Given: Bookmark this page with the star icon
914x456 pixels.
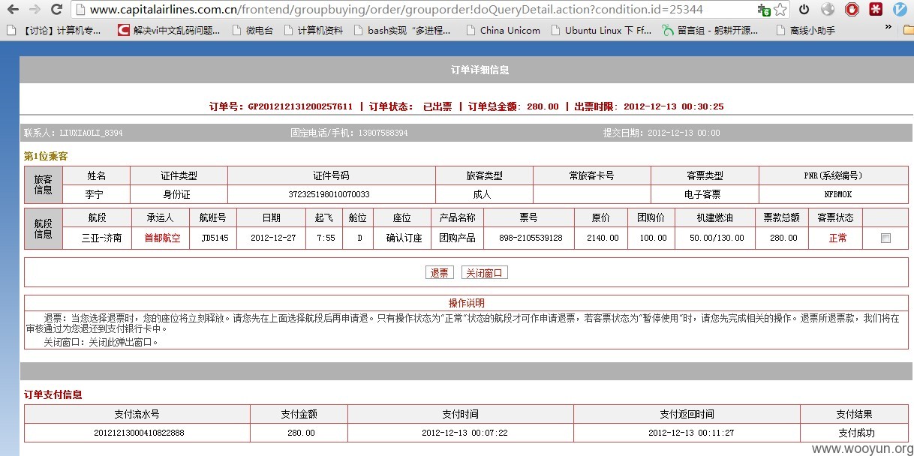Looking at the screenshot, I should point(780,10).
